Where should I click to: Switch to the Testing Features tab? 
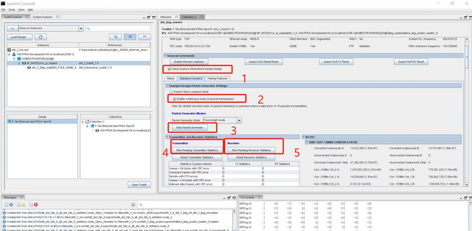pos(217,78)
